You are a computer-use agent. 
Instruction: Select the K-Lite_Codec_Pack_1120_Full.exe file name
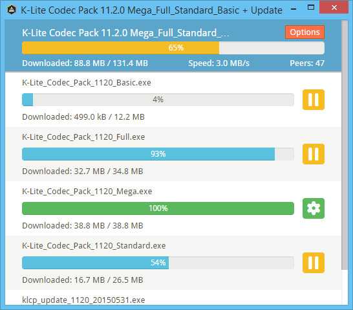pyautogui.click(x=83, y=137)
